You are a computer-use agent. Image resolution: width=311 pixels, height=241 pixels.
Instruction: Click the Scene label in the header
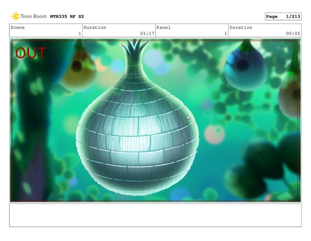coord(17,27)
